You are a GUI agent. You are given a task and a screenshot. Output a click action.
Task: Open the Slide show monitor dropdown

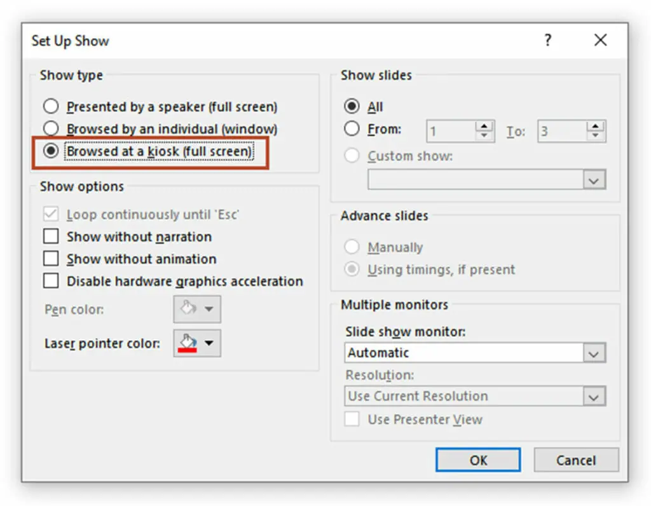(x=594, y=353)
